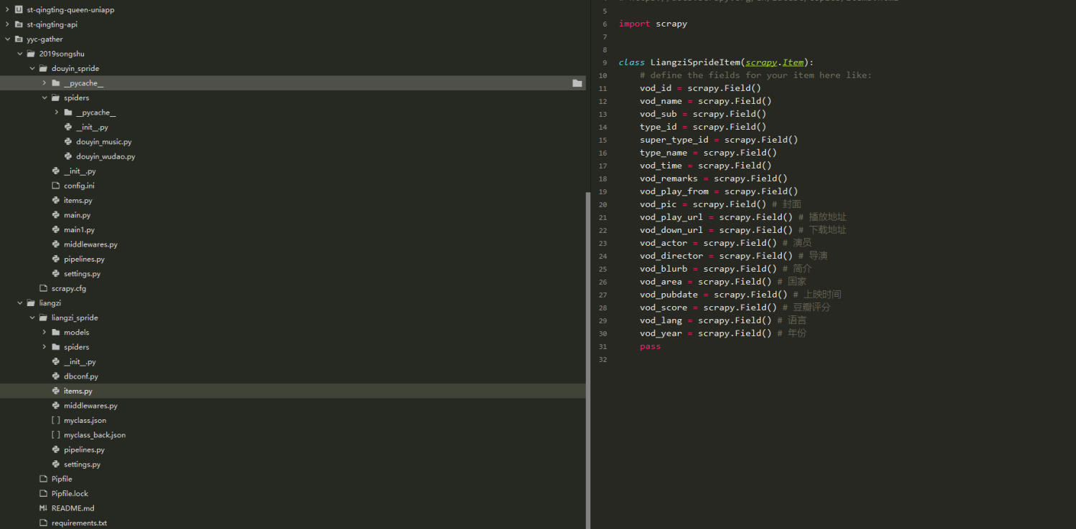Open pipelines.py under liangzi_spride
Screen dimensions: 1076x529
tap(84, 450)
